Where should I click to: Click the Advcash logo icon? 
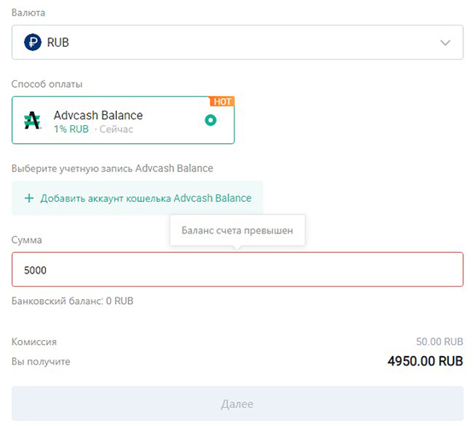[x=32, y=120]
